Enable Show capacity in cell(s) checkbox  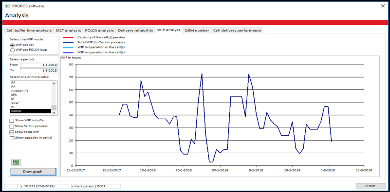point(12,138)
